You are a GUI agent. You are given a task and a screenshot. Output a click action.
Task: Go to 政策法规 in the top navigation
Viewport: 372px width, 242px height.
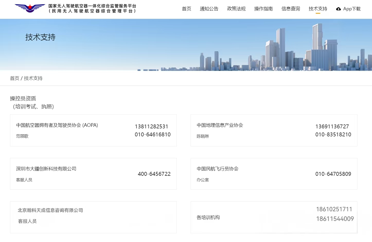pyautogui.click(x=236, y=9)
